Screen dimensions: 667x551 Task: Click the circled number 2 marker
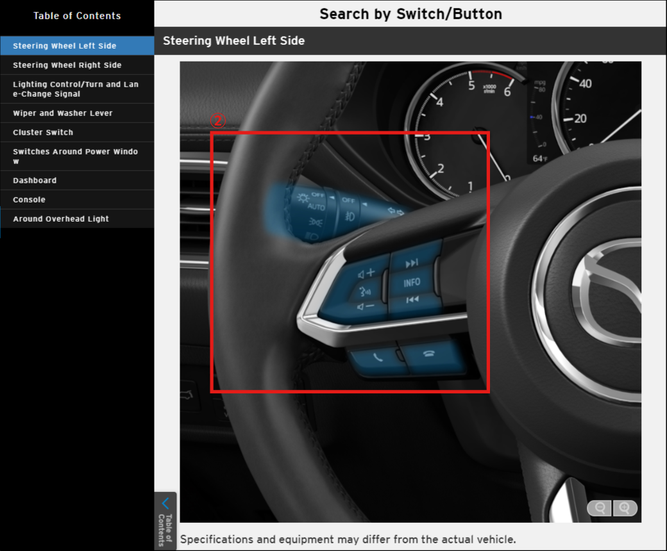pos(218,120)
